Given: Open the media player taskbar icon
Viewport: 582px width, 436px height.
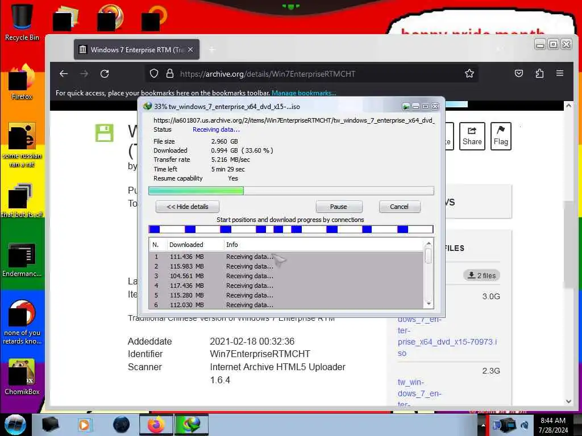Looking at the screenshot, I should point(84,425).
